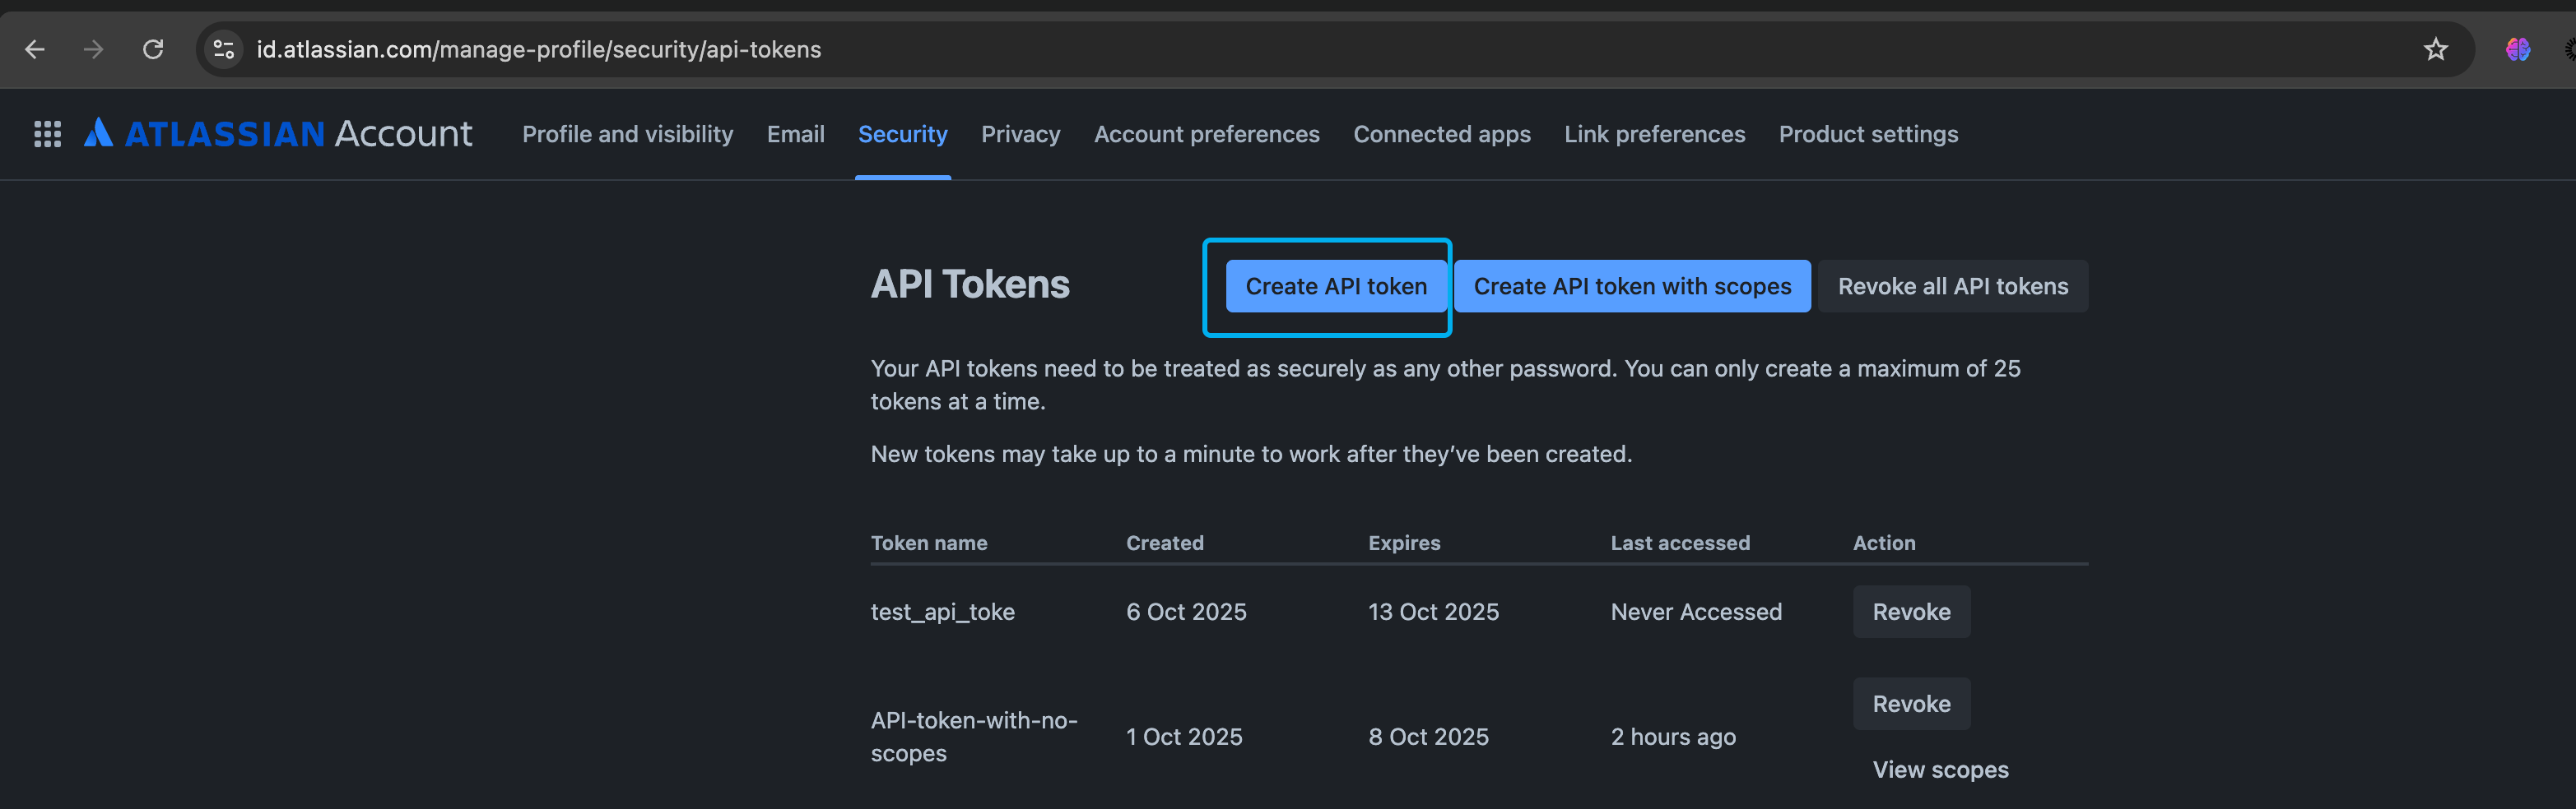2576x809 pixels.
Task: Open the brain extension icon
Action: click(2517, 49)
